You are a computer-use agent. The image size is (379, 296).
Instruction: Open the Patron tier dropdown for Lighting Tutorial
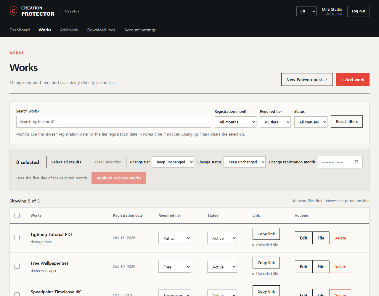coord(175,238)
